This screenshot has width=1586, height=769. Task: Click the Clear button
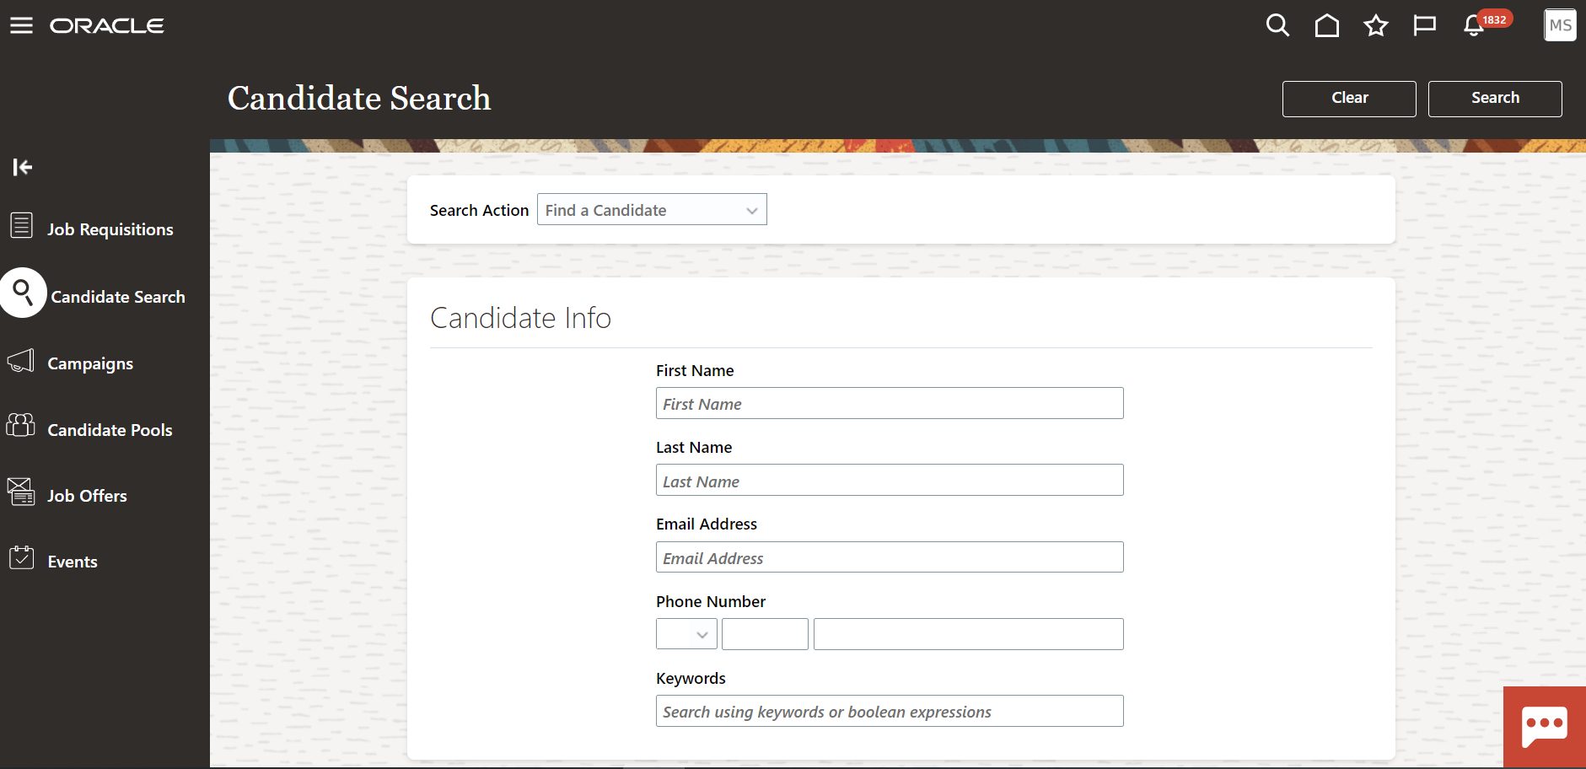(1349, 99)
